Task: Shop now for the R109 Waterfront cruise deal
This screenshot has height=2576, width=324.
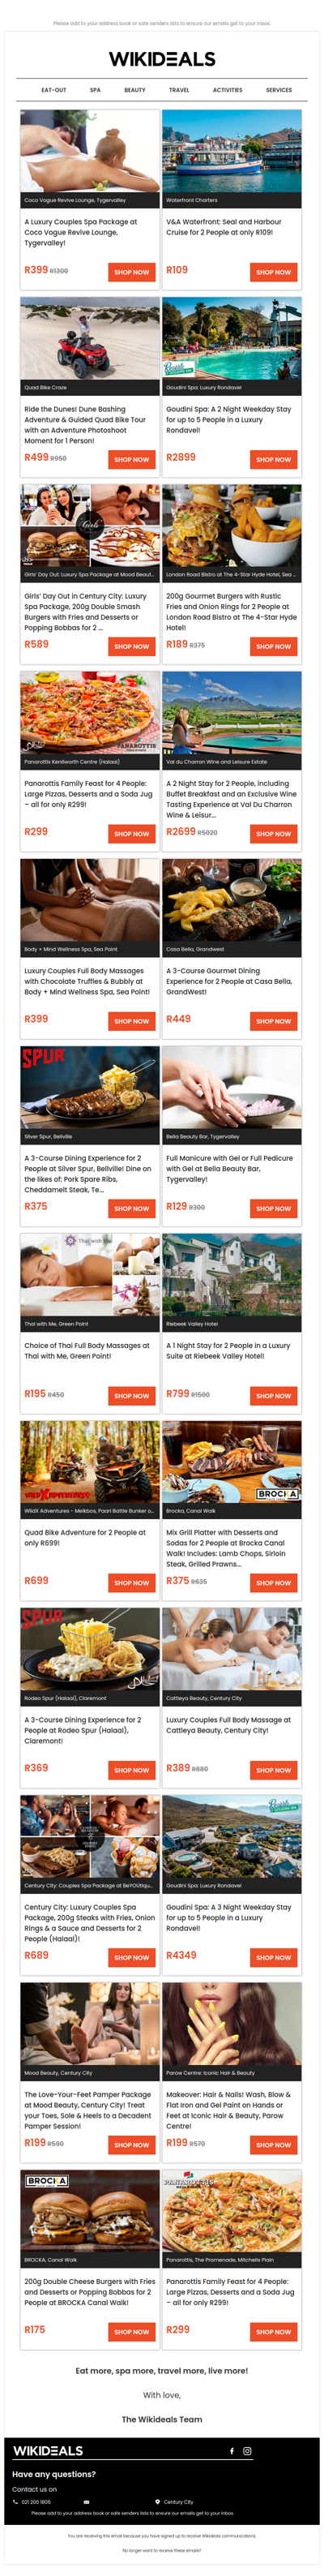Action: point(273,272)
